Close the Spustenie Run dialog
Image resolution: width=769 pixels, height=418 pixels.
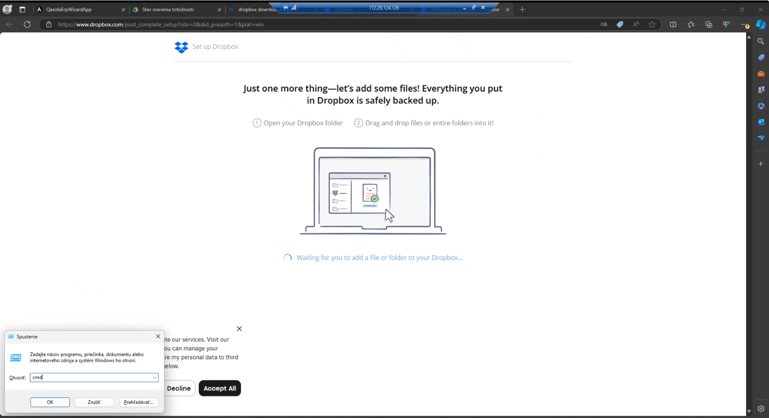158,336
